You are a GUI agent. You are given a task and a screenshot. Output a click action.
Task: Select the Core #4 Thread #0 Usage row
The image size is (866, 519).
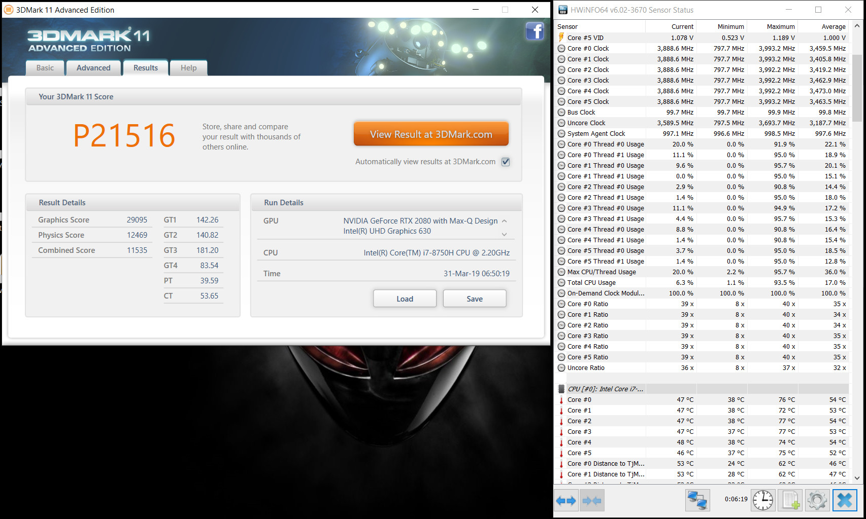point(703,229)
